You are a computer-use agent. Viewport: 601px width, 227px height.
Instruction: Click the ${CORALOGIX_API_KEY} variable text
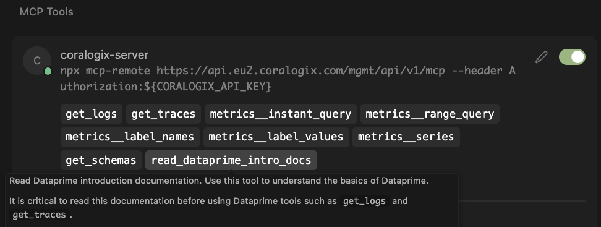point(208,87)
